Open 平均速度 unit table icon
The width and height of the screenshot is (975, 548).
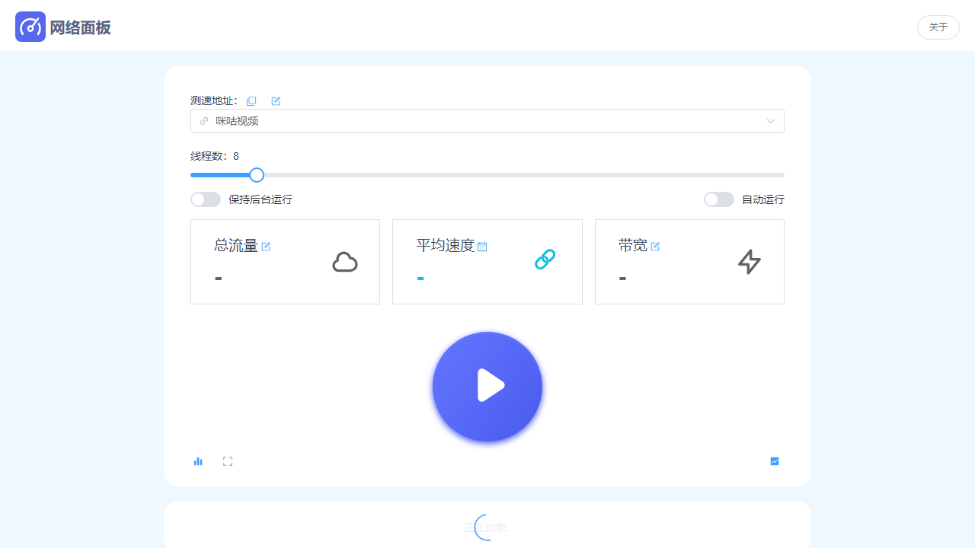[x=482, y=247]
